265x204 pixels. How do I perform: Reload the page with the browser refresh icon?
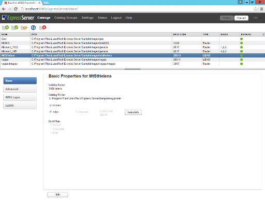click(x=16, y=9)
